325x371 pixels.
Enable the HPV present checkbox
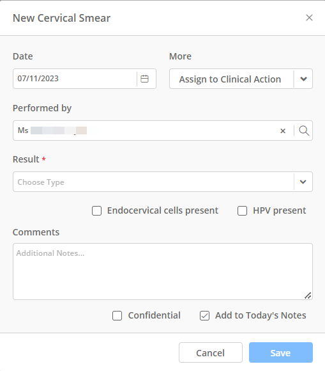(x=242, y=210)
